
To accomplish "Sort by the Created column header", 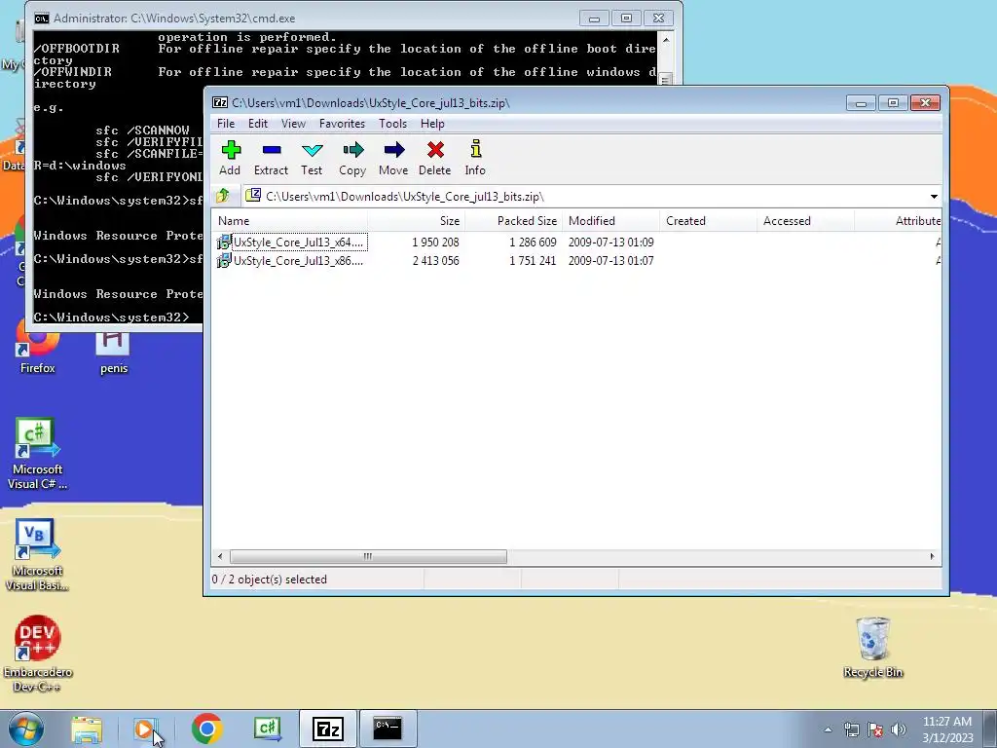I will pos(709,221).
